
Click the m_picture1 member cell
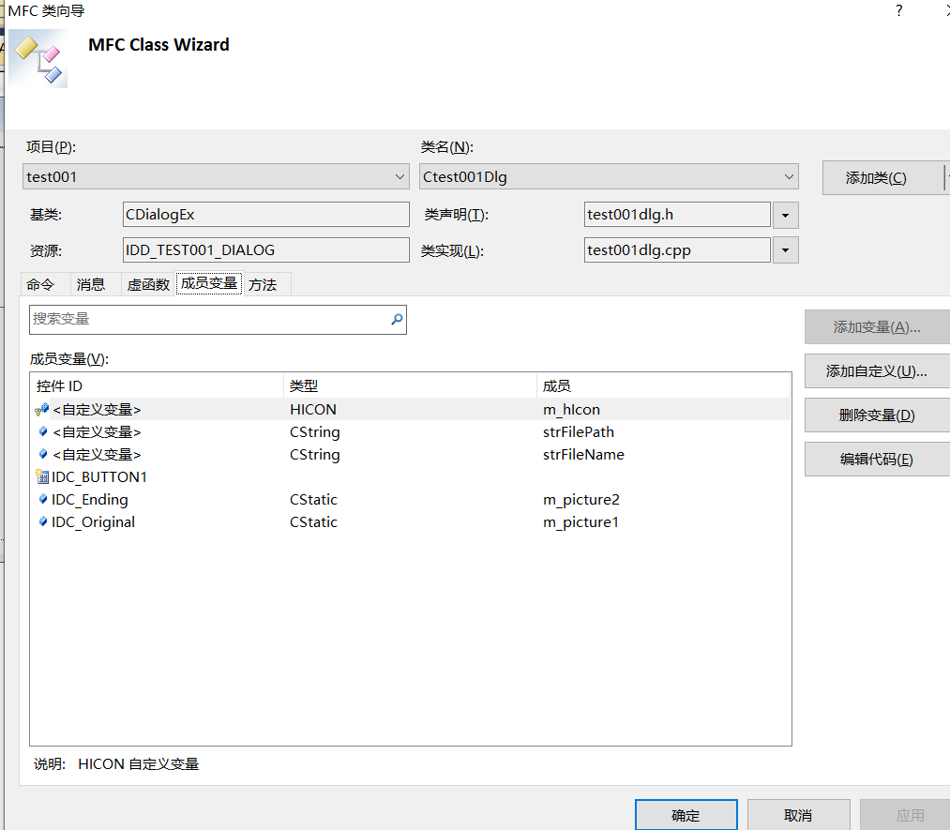[x=581, y=522]
